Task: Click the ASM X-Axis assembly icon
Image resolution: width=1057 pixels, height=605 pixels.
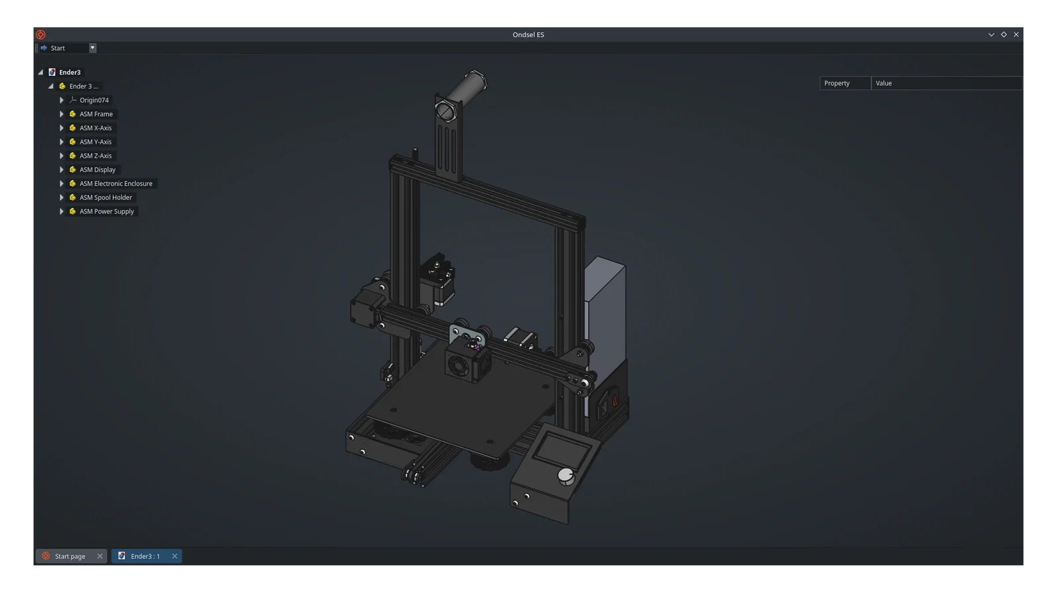Action: (73, 128)
